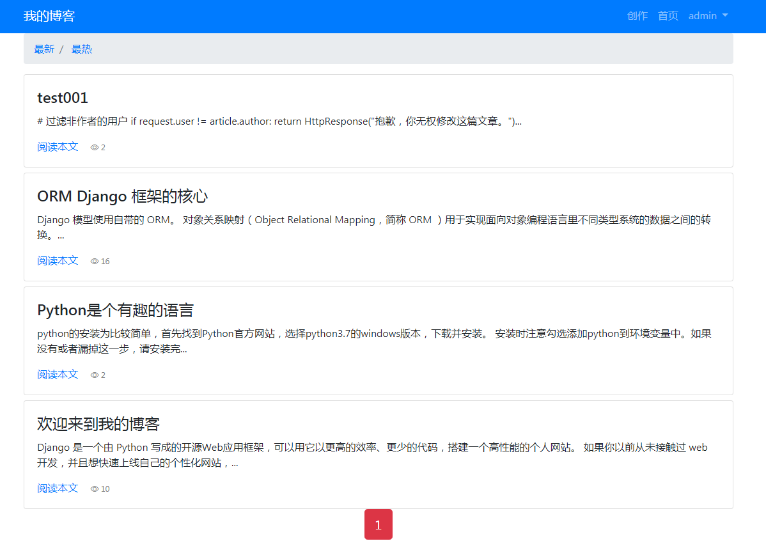This screenshot has width=766, height=548.
Task: Click the view count 2 on test001
Action: point(102,147)
